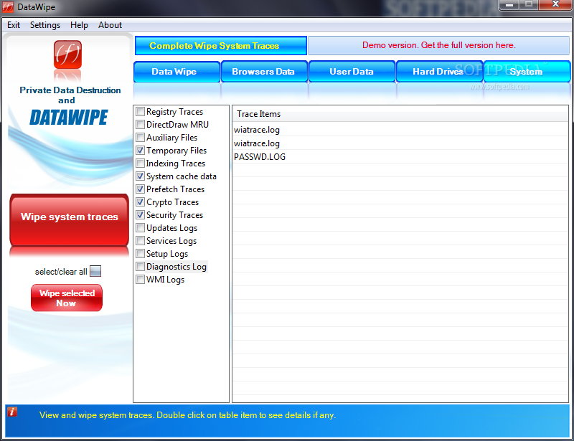This screenshot has height=441, width=574.
Task: Check the Indexing Traces option
Action: pos(140,163)
